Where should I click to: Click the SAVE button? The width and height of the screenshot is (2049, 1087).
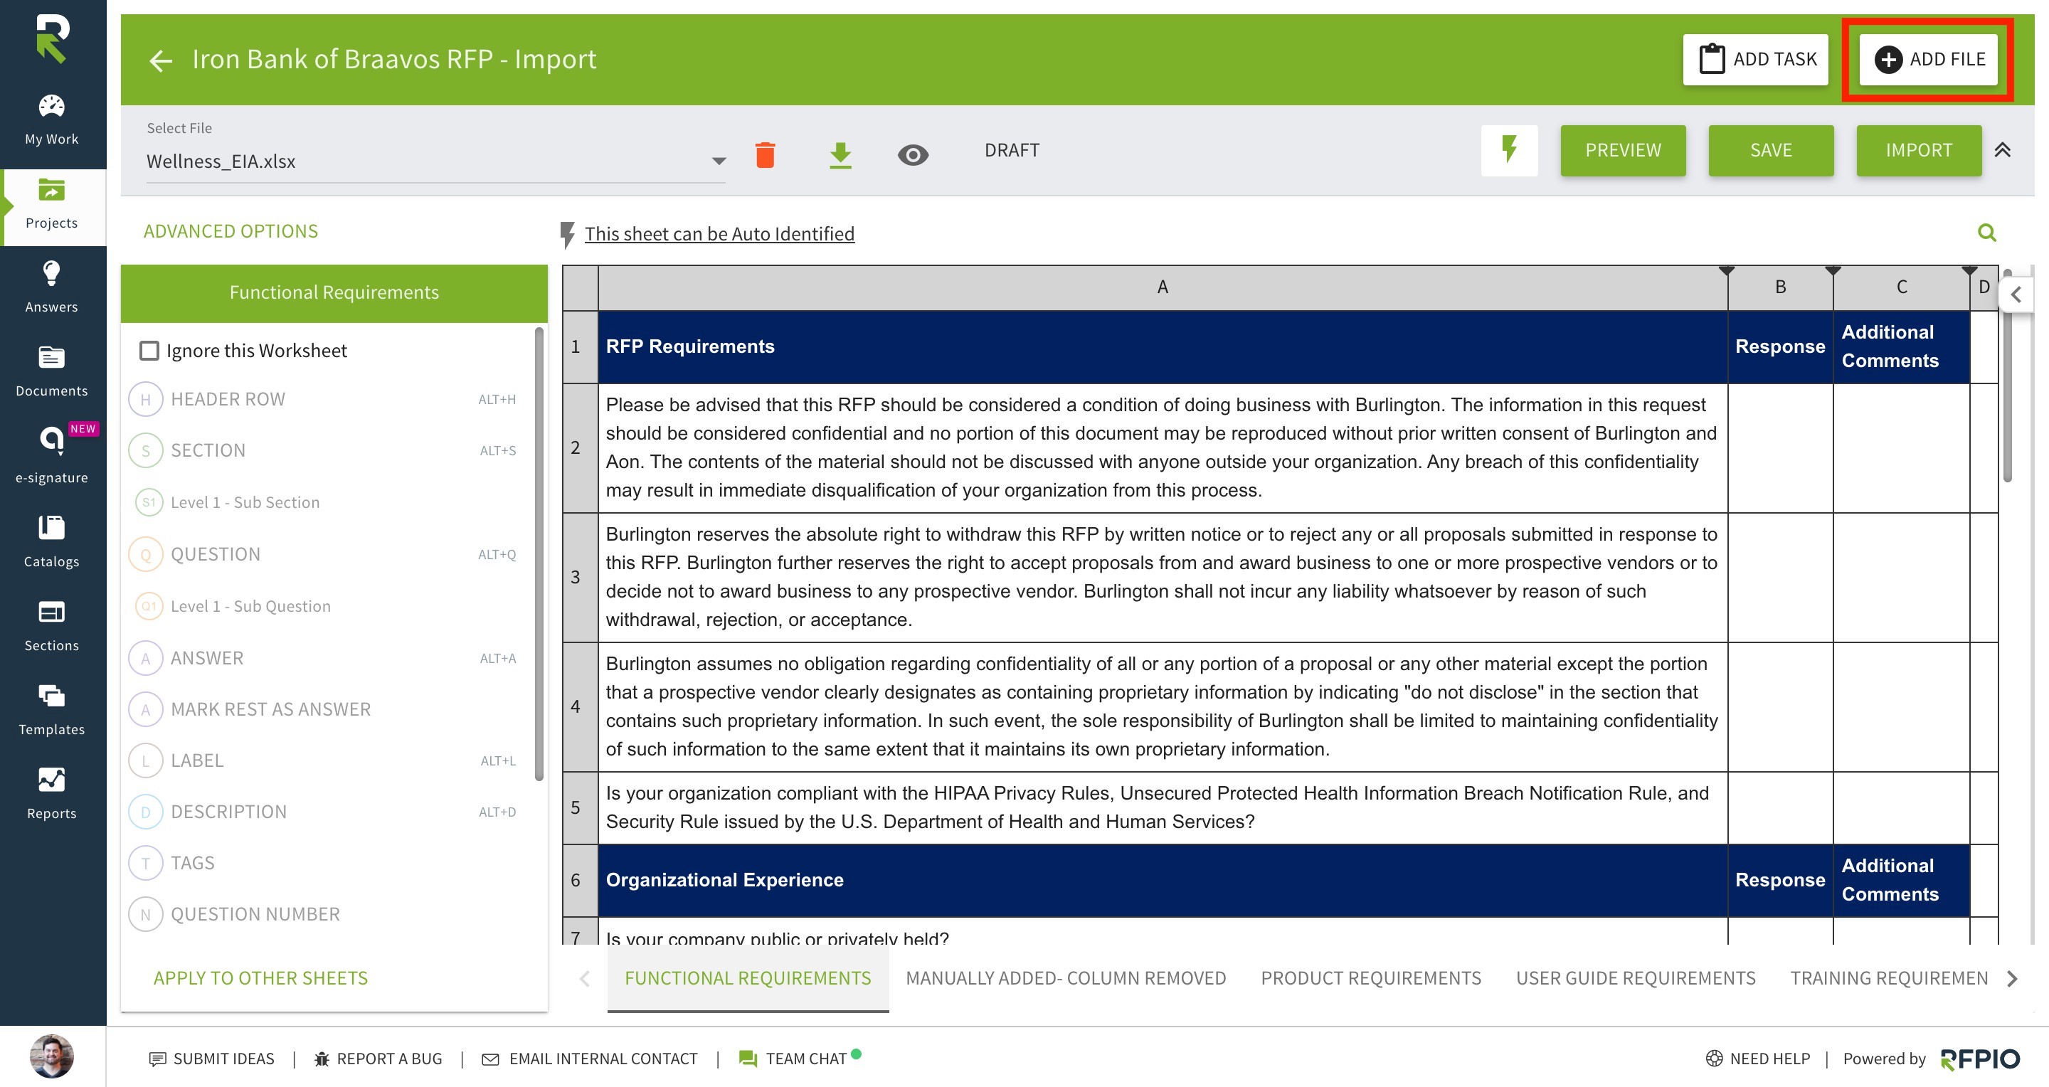click(x=1772, y=150)
